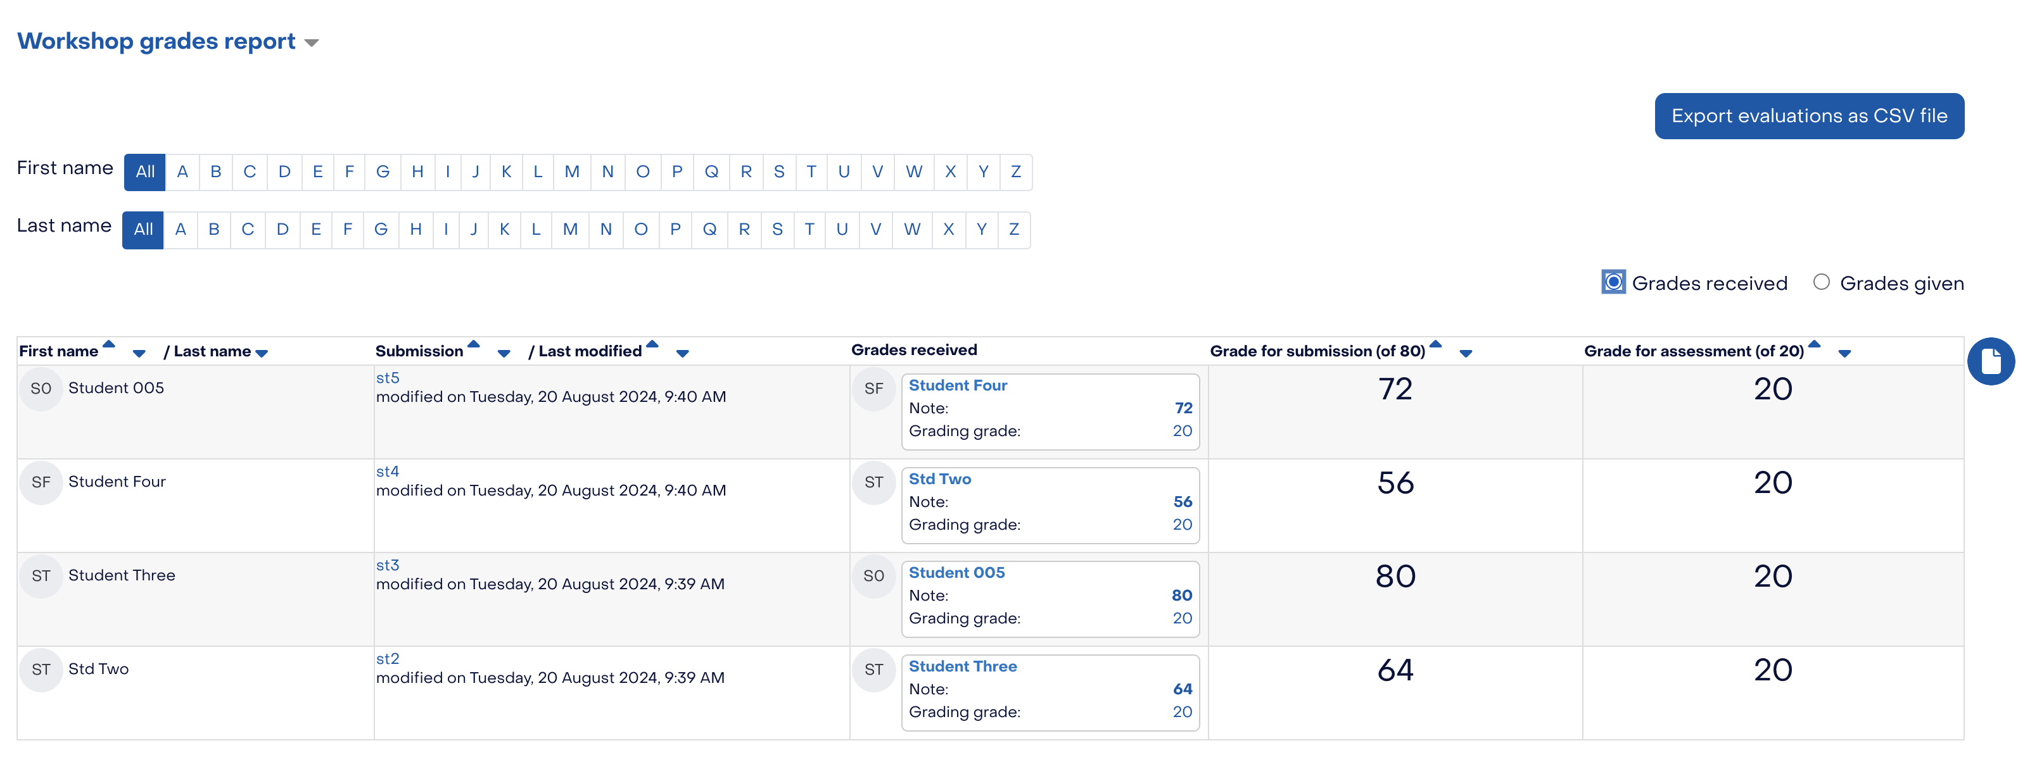Filter First name by letter S
The height and width of the screenshot is (762, 2037).
coord(779,172)
